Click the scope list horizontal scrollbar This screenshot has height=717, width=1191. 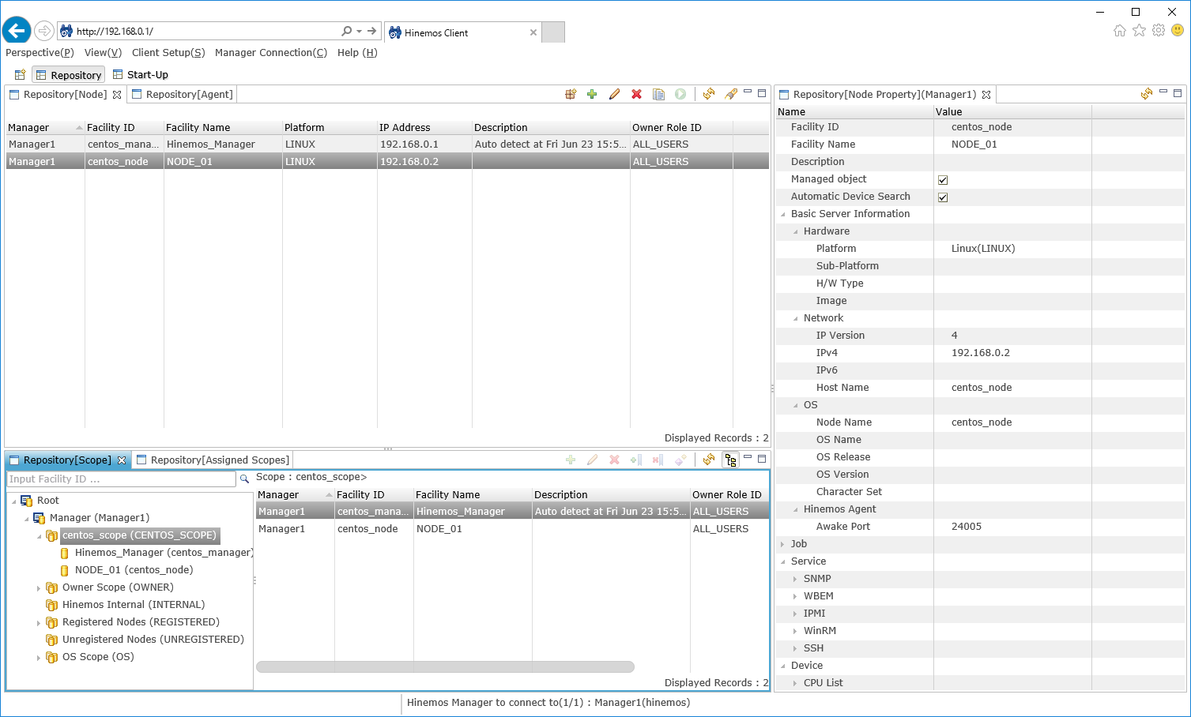click(x=445, y=666)
